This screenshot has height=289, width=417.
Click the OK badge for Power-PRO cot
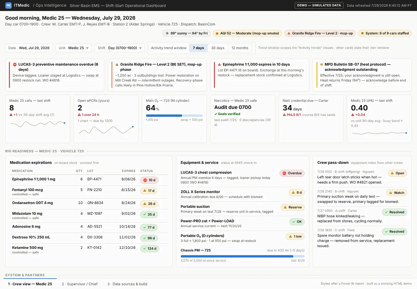tap(297, 222)
